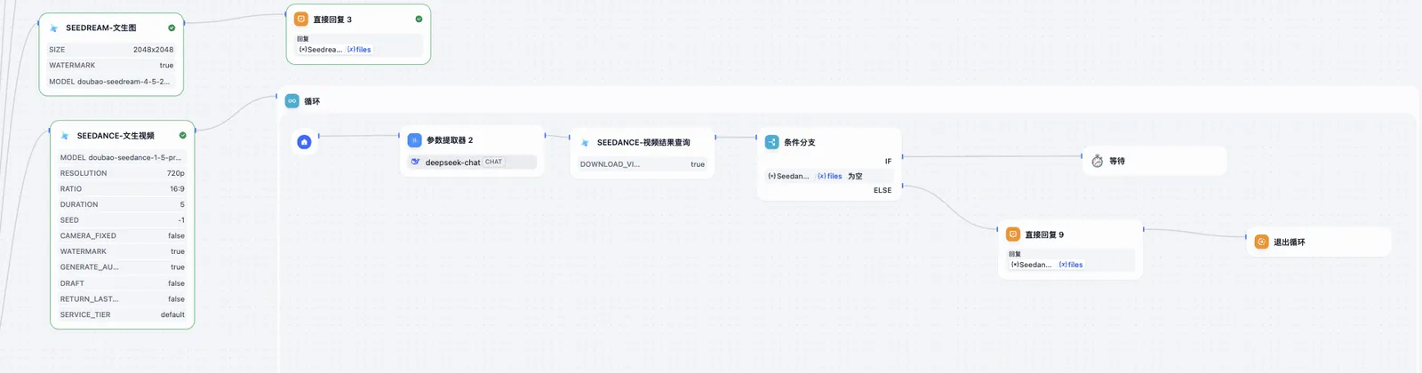The height and width of the screenshot is (373, 1422).
Task: Click the WATERMARK row in SEEDREAM node
Action: pos(111,66)
